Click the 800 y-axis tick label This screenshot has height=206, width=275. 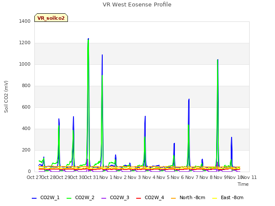point(26,86)
